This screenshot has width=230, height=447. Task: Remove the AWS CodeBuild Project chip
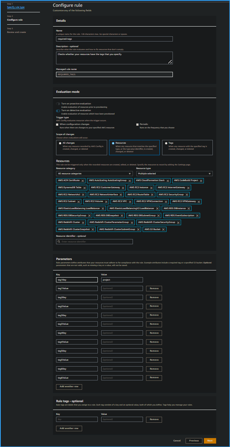pyautogui.click(x=201, y=181)
